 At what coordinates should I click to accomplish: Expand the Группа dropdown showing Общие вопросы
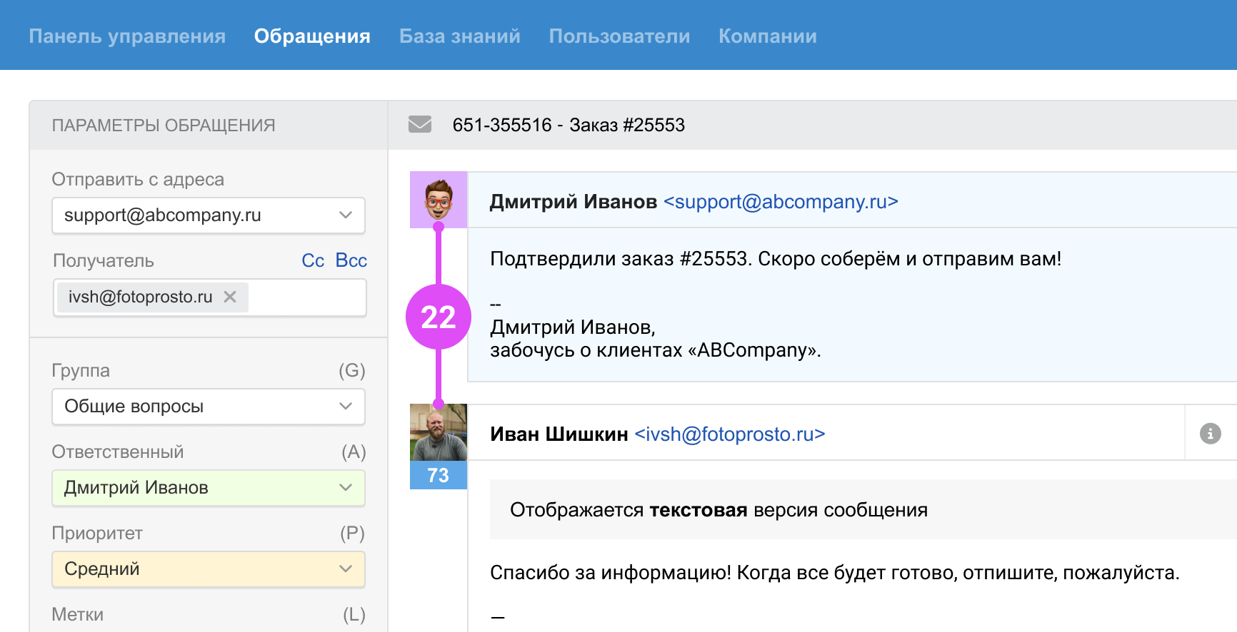click(209, 407)
